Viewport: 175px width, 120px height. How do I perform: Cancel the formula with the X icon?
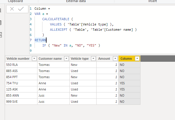point(12,9)
